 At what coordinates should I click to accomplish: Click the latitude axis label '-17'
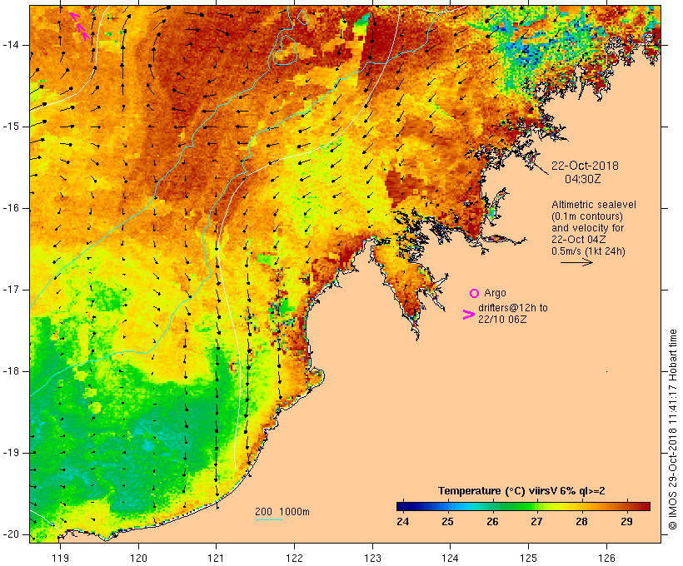tap(11, 290)
